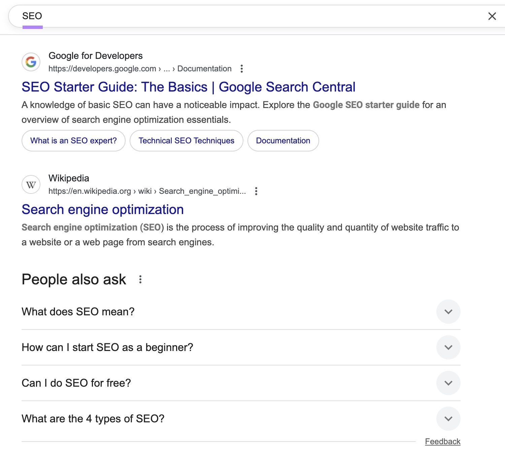Expand the question 'What does SEO mean?'
The height and width of the screenshot is (457, 505).
[x=448, y=312]
